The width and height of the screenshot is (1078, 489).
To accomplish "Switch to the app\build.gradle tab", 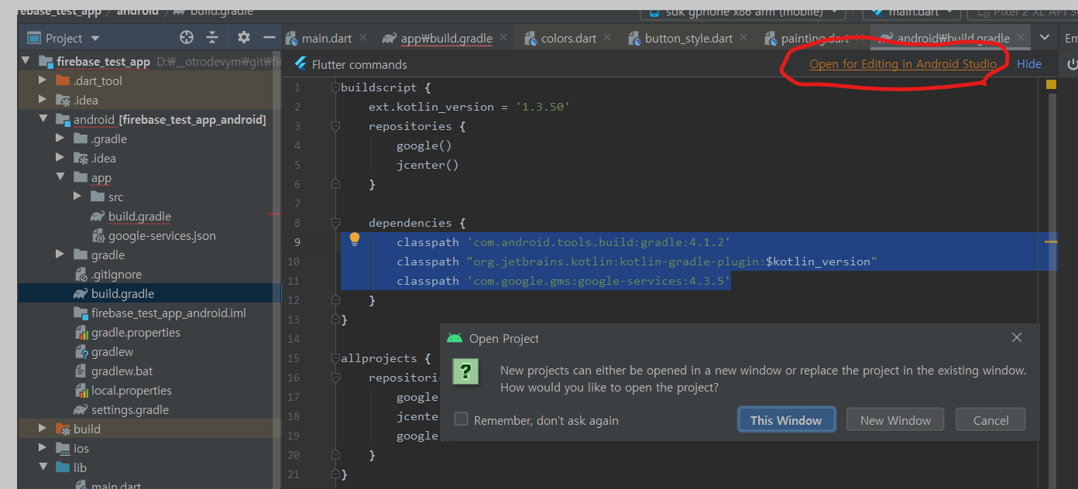I will 447,38.
